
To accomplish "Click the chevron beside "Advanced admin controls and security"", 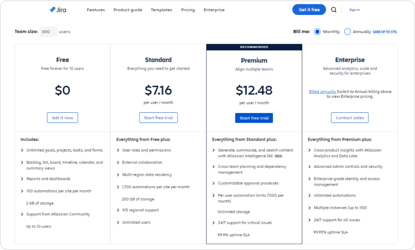I will 309,167.
